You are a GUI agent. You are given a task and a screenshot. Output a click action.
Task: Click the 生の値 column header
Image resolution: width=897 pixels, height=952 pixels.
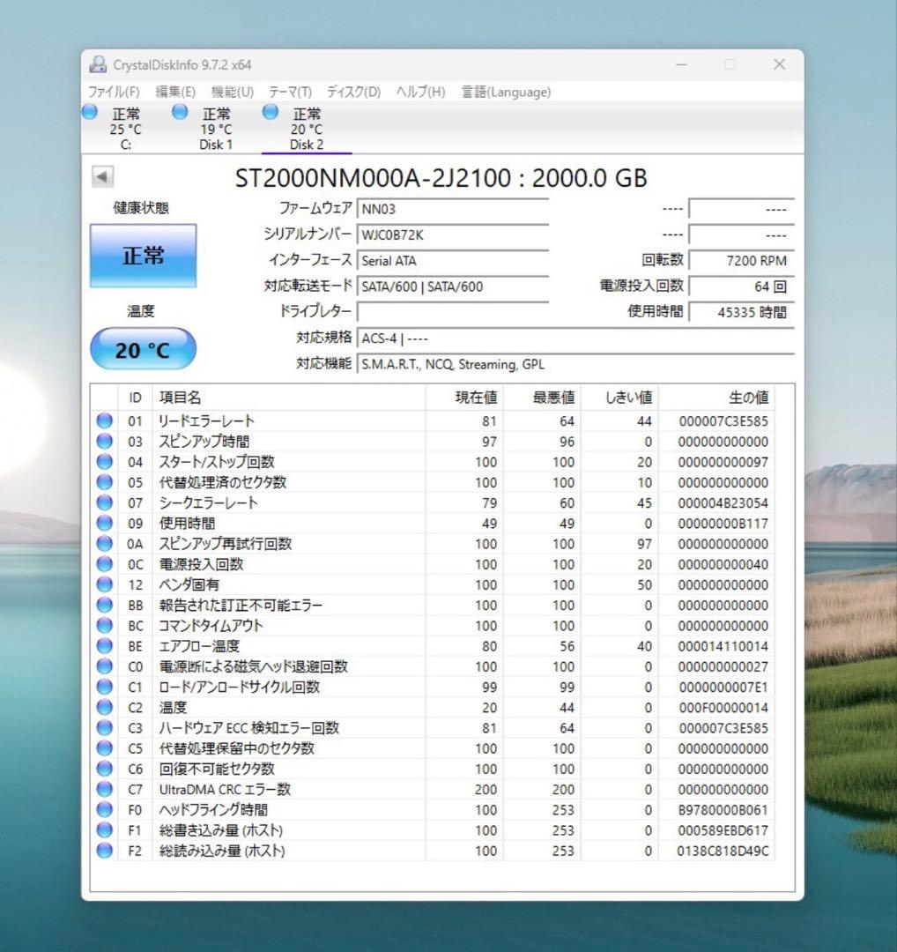click(x=716, y=397)
